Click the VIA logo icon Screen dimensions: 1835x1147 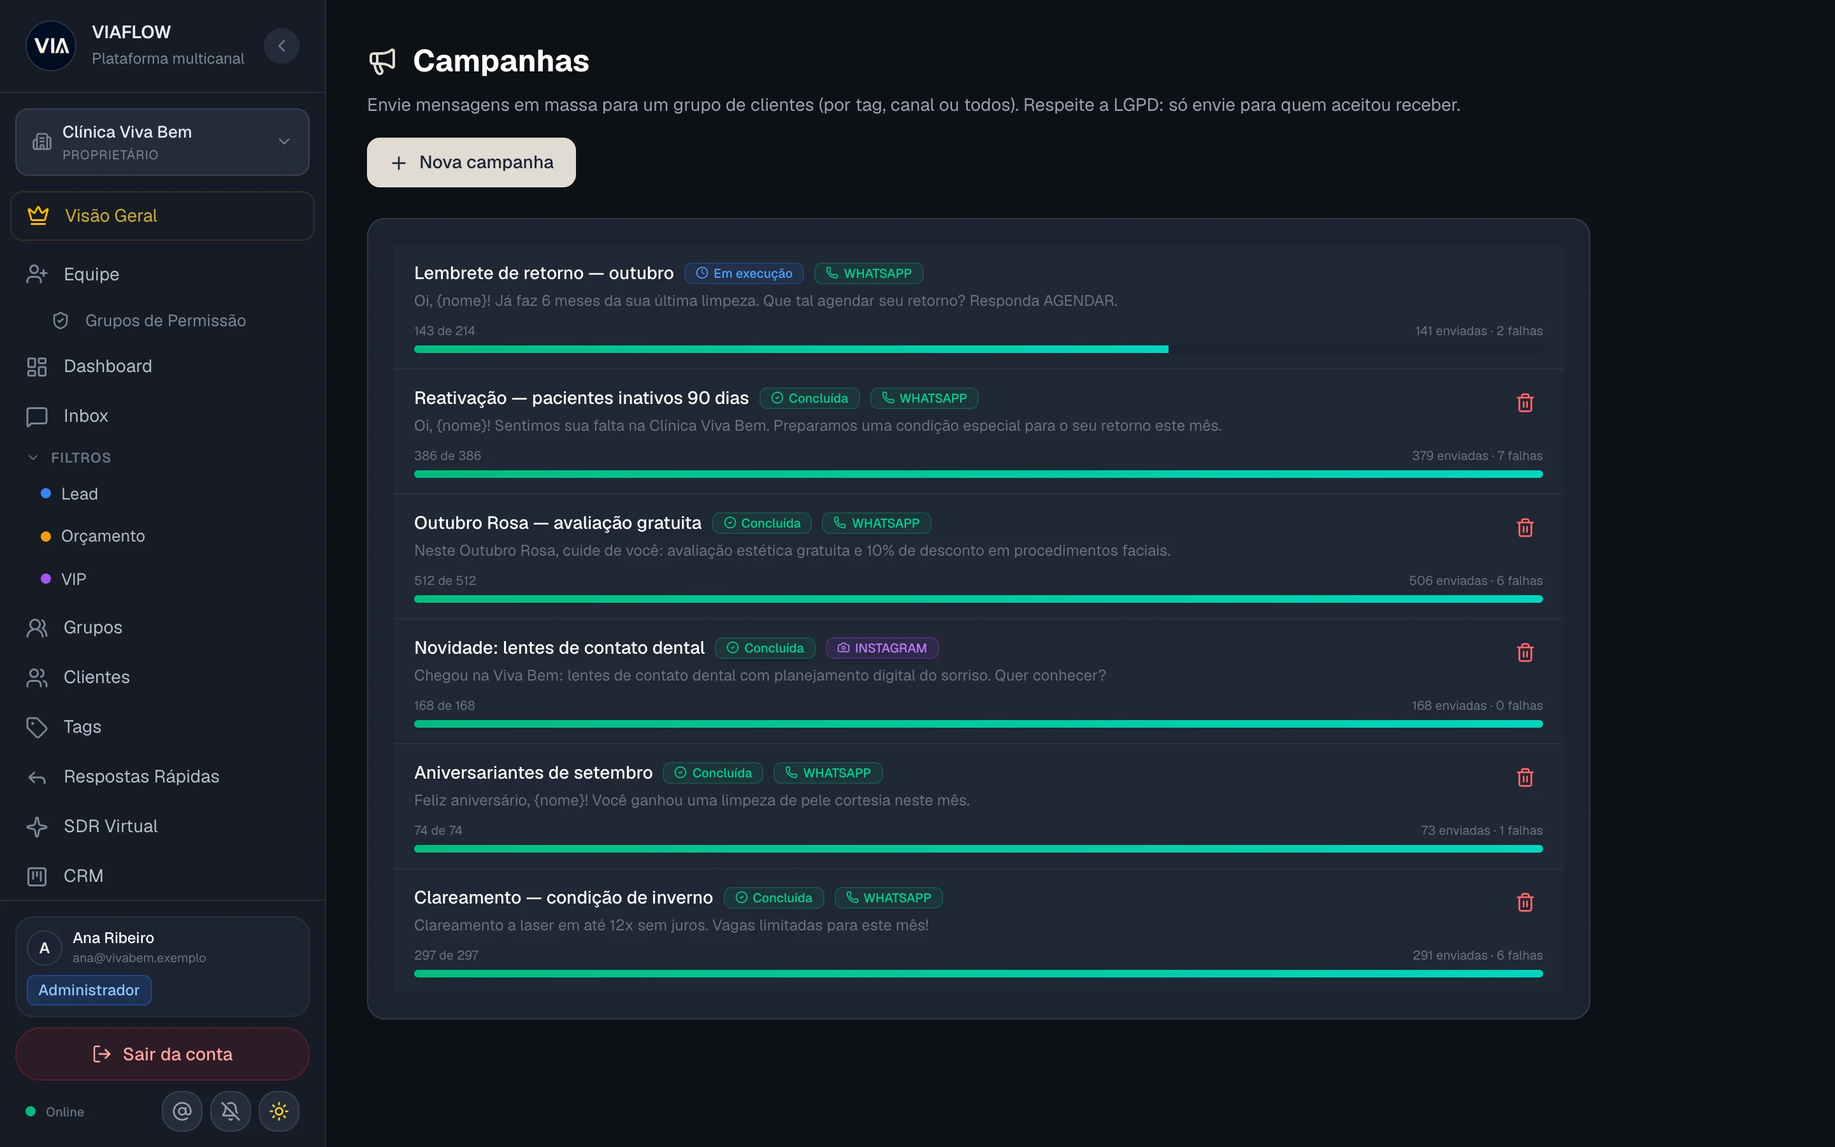coord(51,45)
